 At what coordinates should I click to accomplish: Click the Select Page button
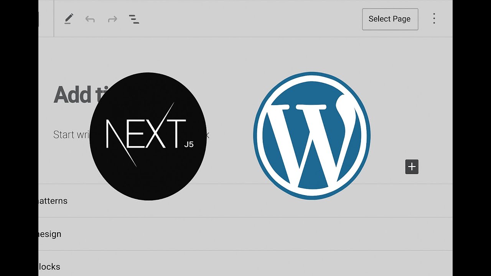(x=390, y=19)
